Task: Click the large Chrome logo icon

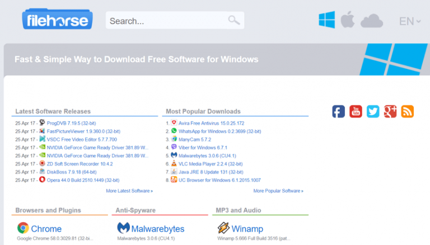Action: point(23,228)
